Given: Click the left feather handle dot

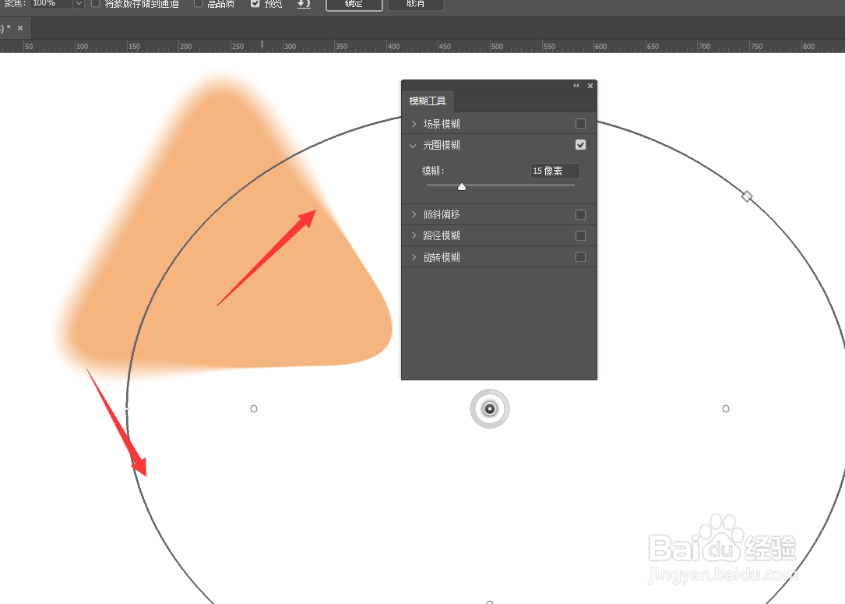Looking at the screenshot, I should [x=254, y=409].
